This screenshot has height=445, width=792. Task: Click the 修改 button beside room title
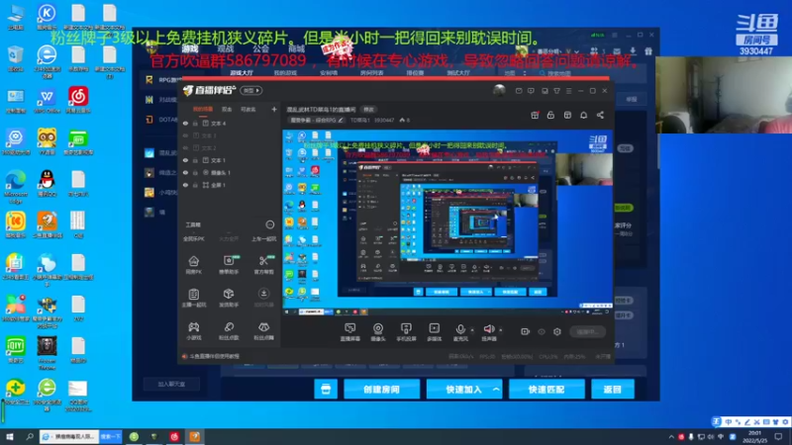coord(369,110)
